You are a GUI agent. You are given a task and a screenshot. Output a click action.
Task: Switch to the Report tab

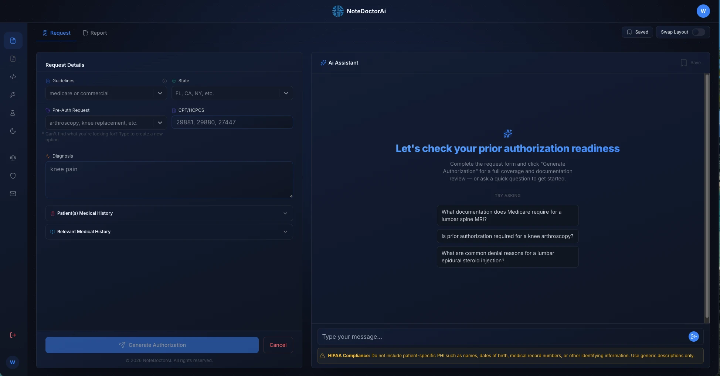pos(95,33)
